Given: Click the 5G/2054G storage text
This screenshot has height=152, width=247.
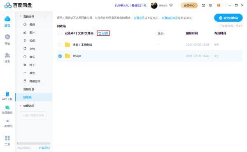Looking at the screenshot, I should click(24, 148).
